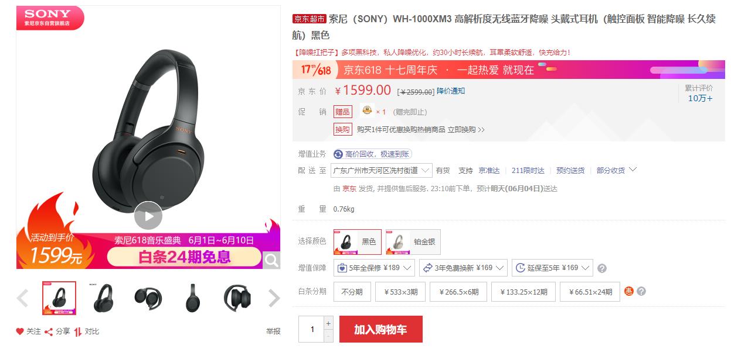点击第二张缩略图查看侧面视图

104,298
